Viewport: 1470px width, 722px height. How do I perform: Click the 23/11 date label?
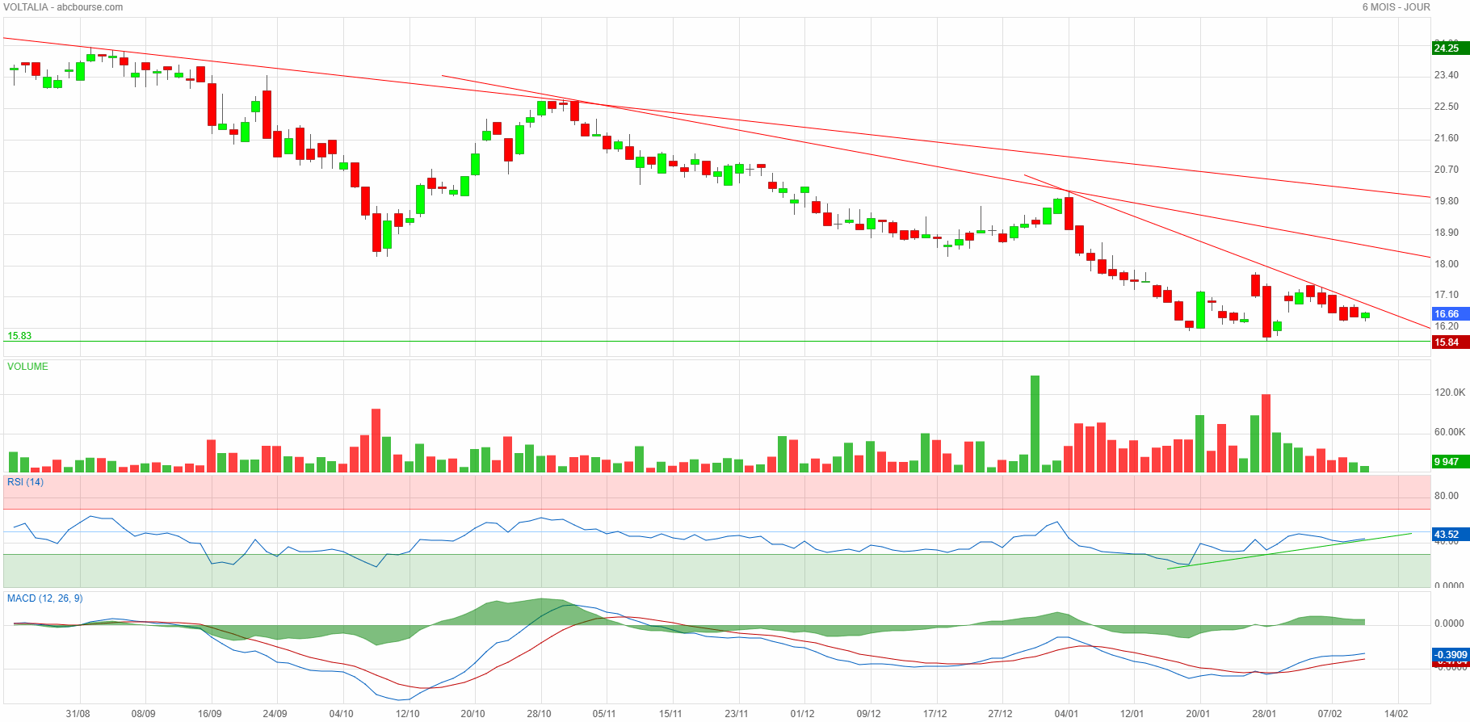tap(736, 714)
